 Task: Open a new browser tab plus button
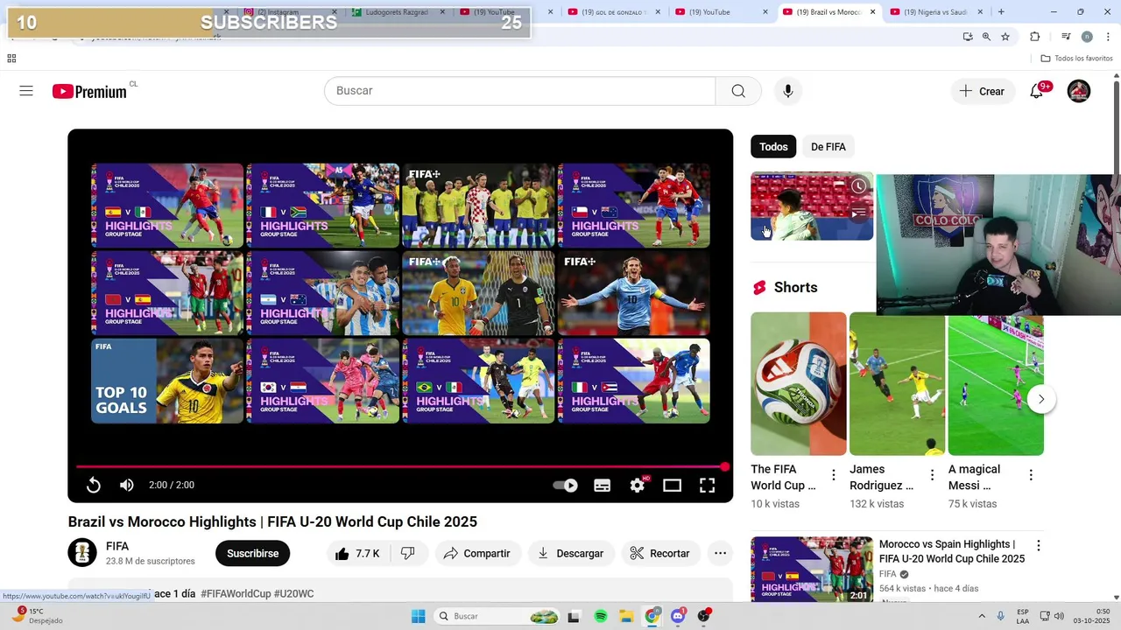(1001, 12)
